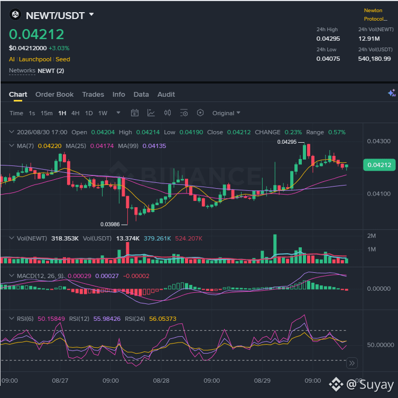Click the 0.03986 low price marker
The width and height of the screenshot is (398, 398).
point(110,225)
